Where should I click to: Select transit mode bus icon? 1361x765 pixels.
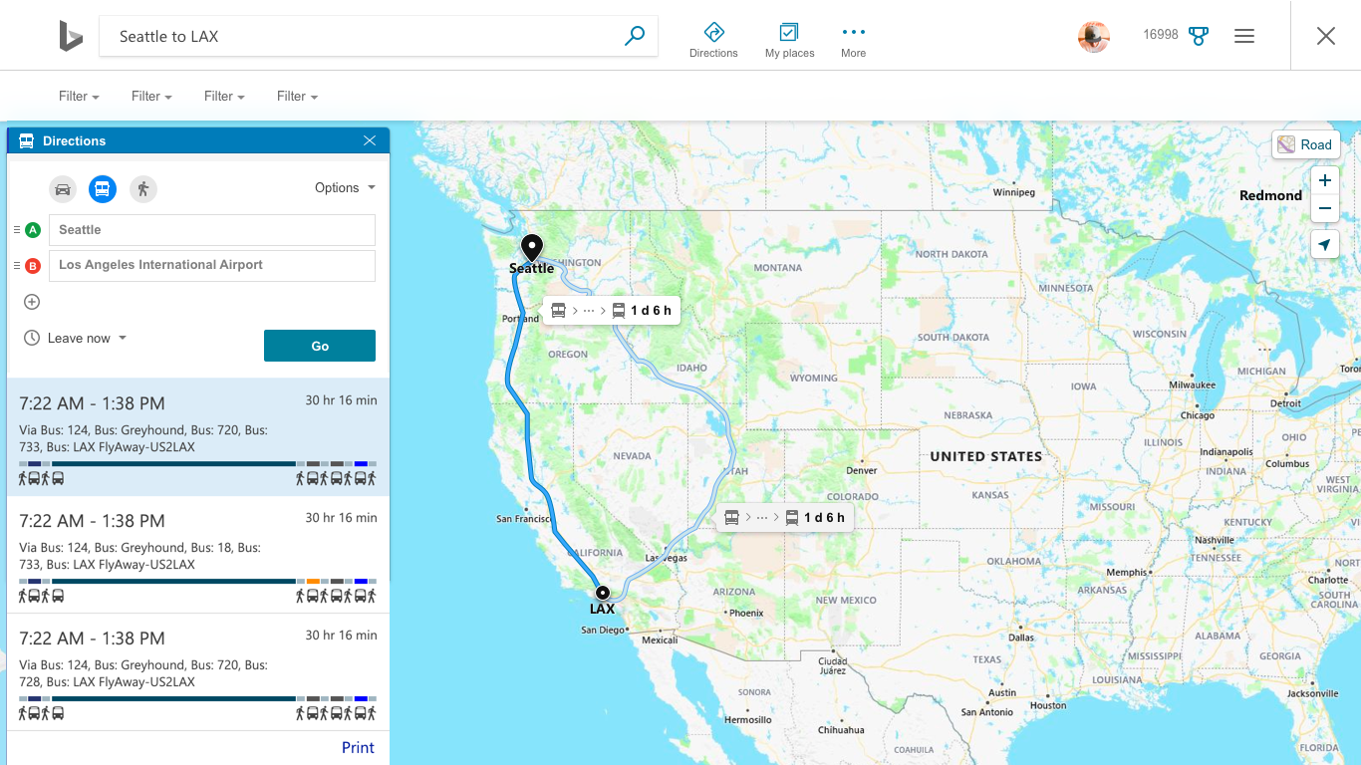click(103, 188)
